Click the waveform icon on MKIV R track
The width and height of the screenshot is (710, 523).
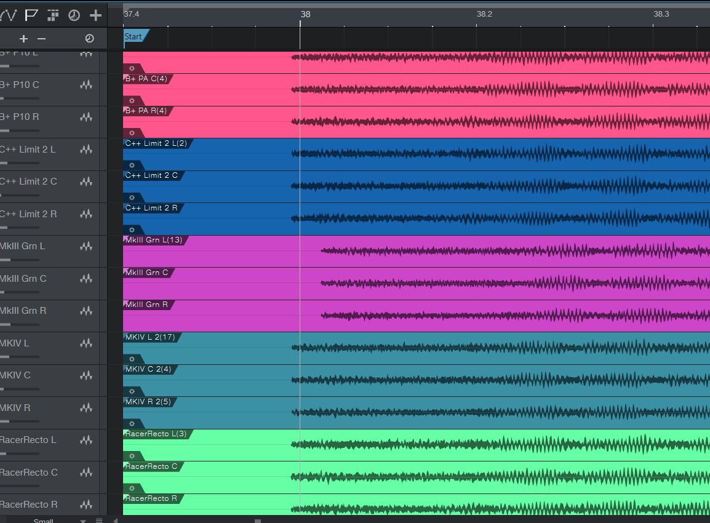click(86, 408)
